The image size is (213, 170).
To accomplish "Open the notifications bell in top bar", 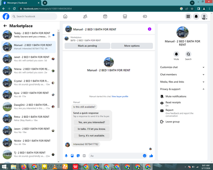I will tap(196, 17).
